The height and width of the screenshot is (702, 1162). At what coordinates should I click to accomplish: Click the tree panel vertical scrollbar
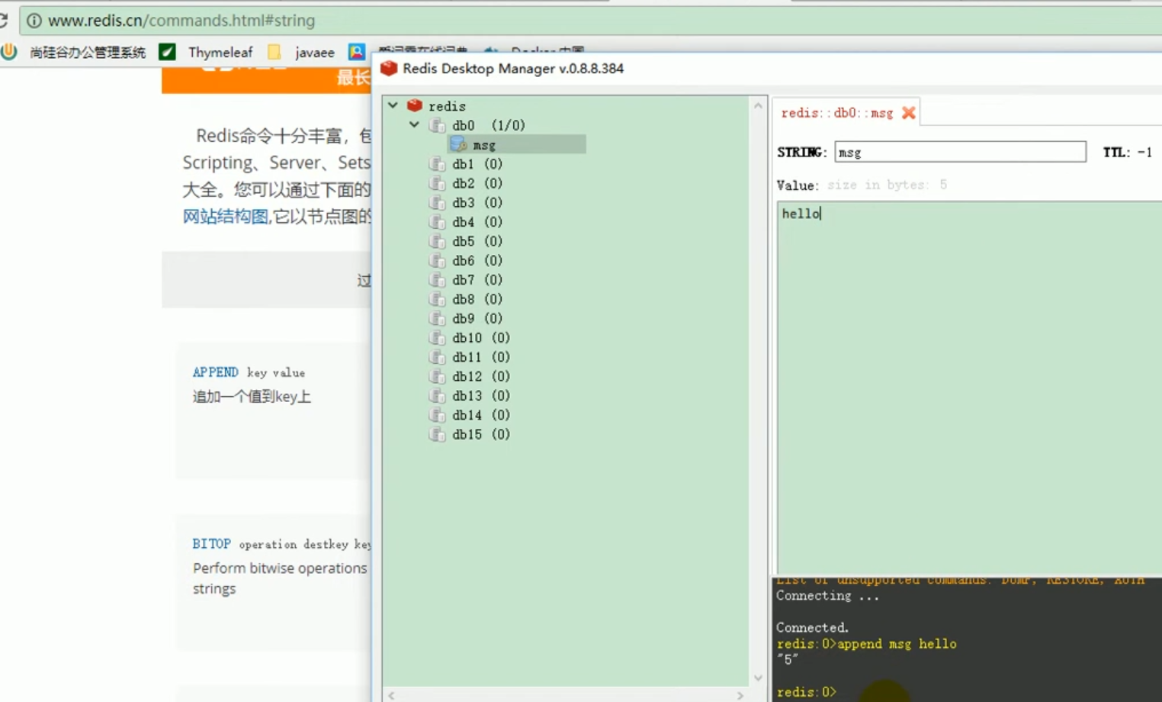(x=758, y=382)
